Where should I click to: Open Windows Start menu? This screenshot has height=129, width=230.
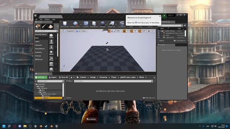click(x=4, y=126)
